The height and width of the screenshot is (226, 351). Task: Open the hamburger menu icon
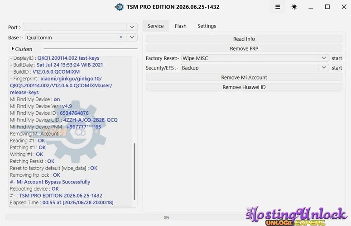coord(278,7)
